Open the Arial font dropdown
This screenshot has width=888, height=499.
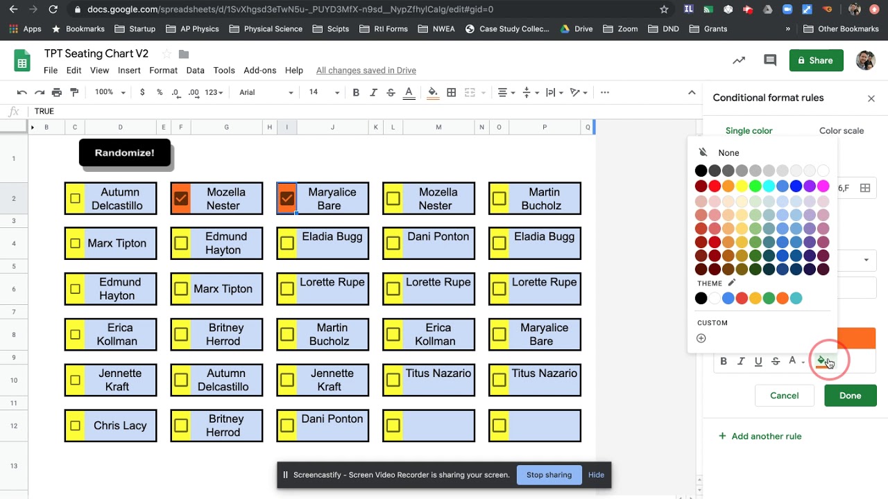[x=266, y=92]
